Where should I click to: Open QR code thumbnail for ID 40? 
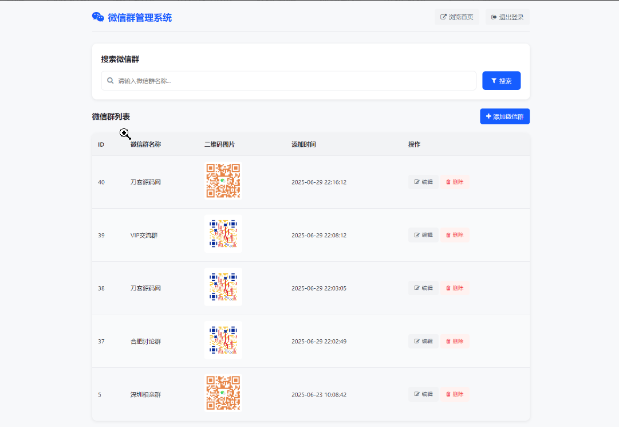coord(223,181)
